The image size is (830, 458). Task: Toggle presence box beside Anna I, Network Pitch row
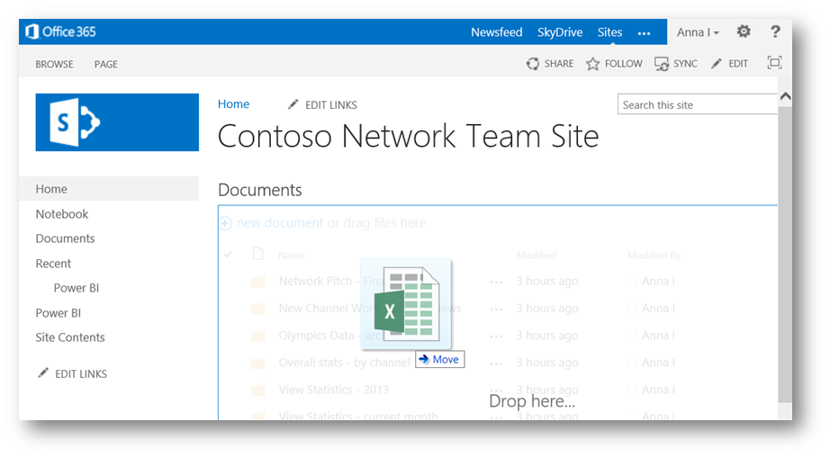631,282
